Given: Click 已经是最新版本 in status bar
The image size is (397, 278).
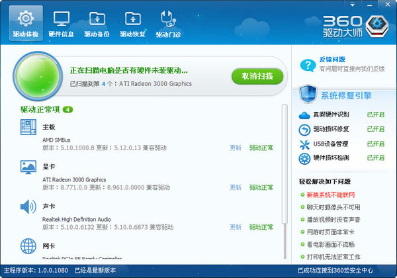Looking at the screenshot, I should (x=95, y=271).
